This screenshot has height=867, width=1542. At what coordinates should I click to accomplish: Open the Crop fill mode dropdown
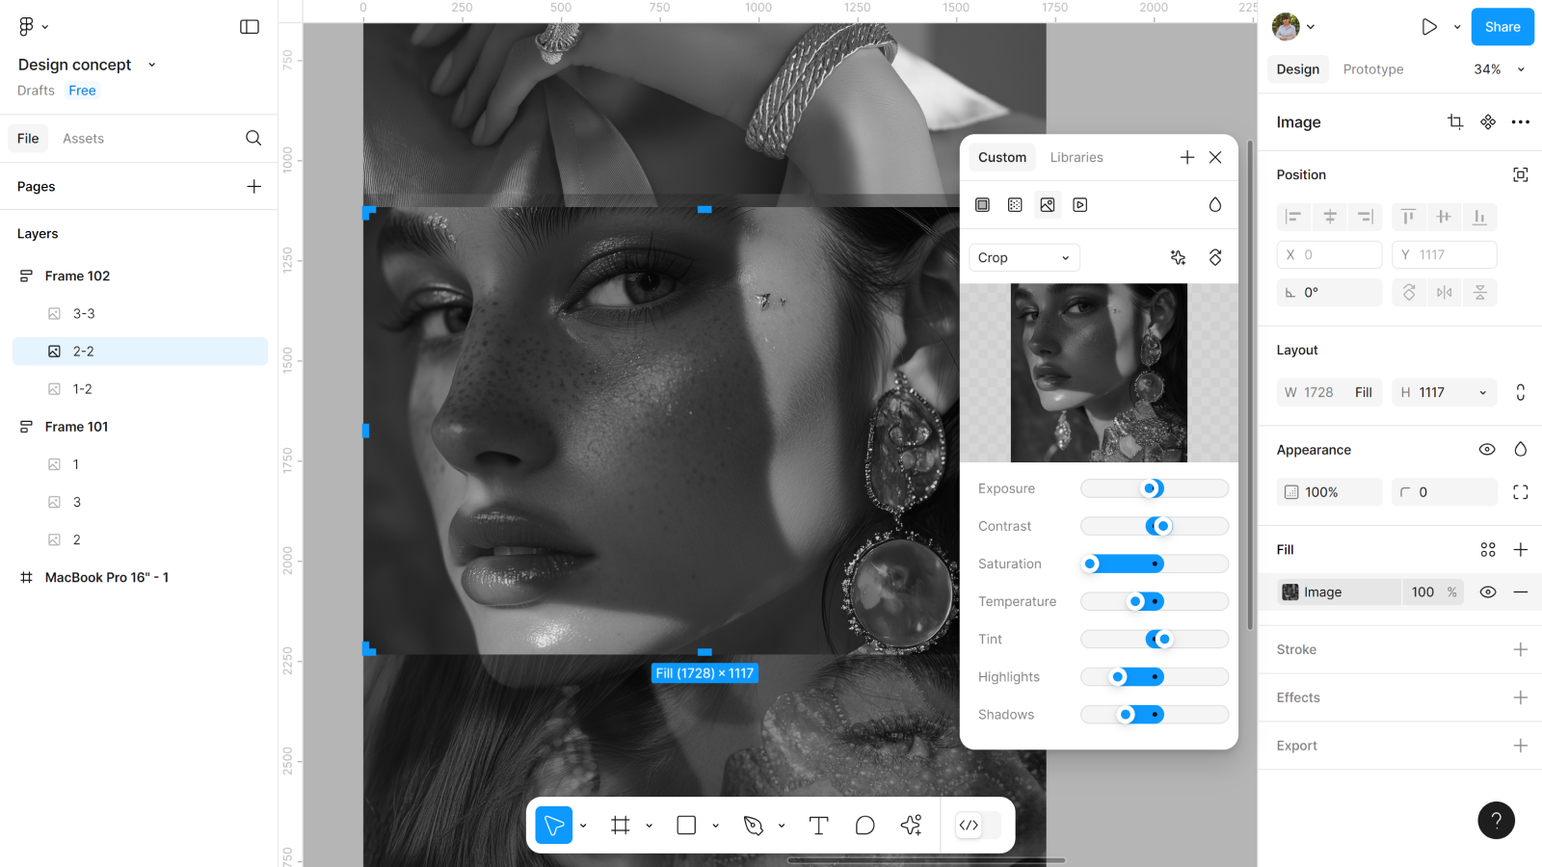point(1024,258)
